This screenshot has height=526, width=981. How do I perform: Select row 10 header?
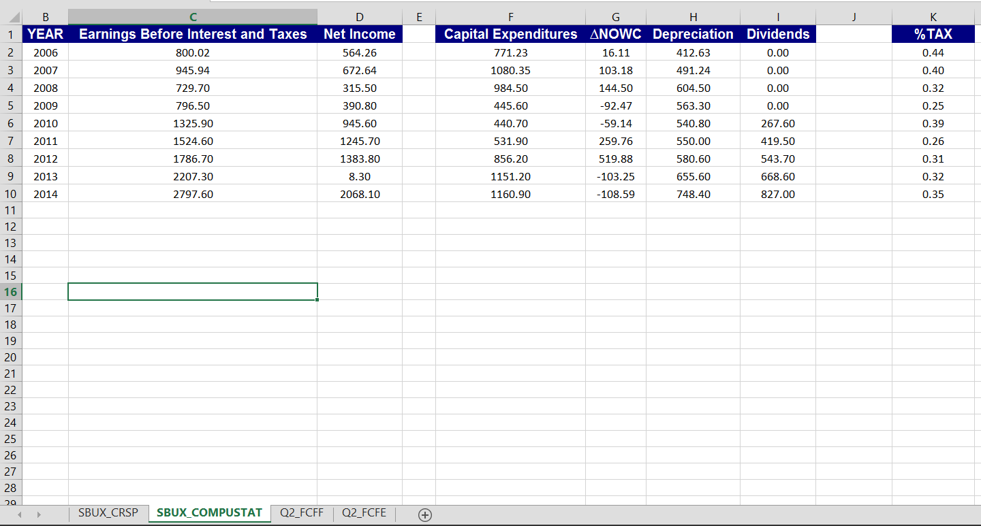pyautogui.click(x=11, y=194)
